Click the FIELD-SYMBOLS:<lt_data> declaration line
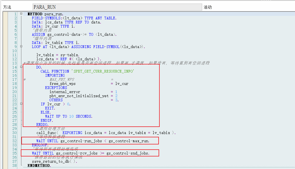 [74, 18]
